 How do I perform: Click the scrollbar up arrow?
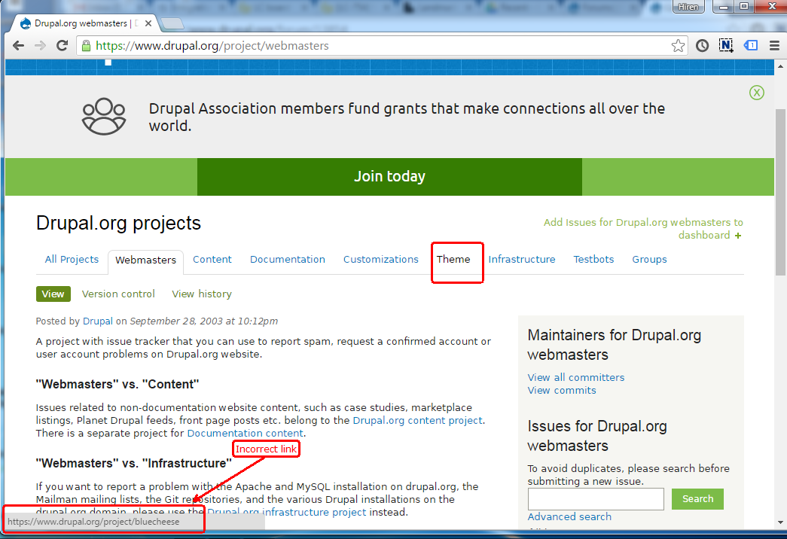[x=780, y=65]
